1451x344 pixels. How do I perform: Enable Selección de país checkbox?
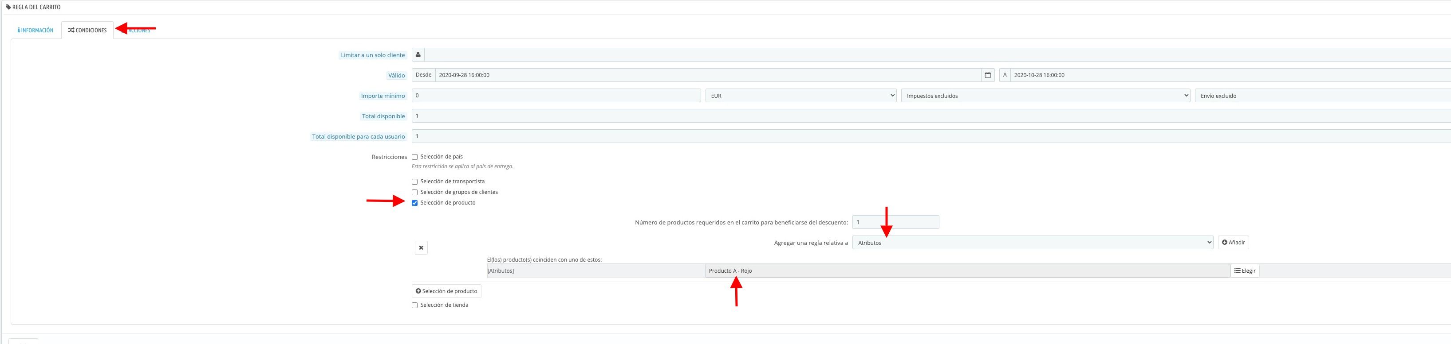click(414, 157)
